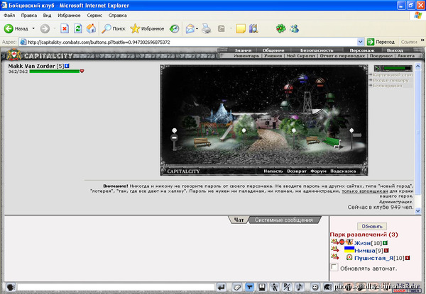Screen dimensions: 426x294
Task: Open the Избранное menu
Action: pos(69,16)
